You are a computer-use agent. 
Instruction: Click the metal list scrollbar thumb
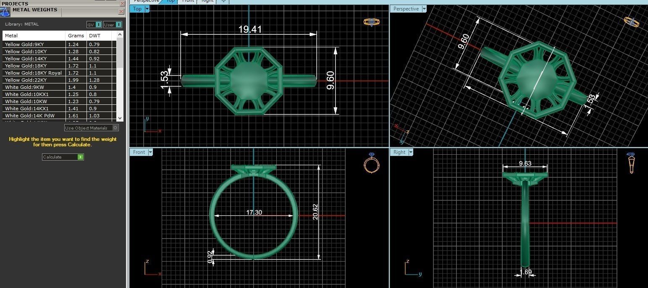click(x=120, y=53)
